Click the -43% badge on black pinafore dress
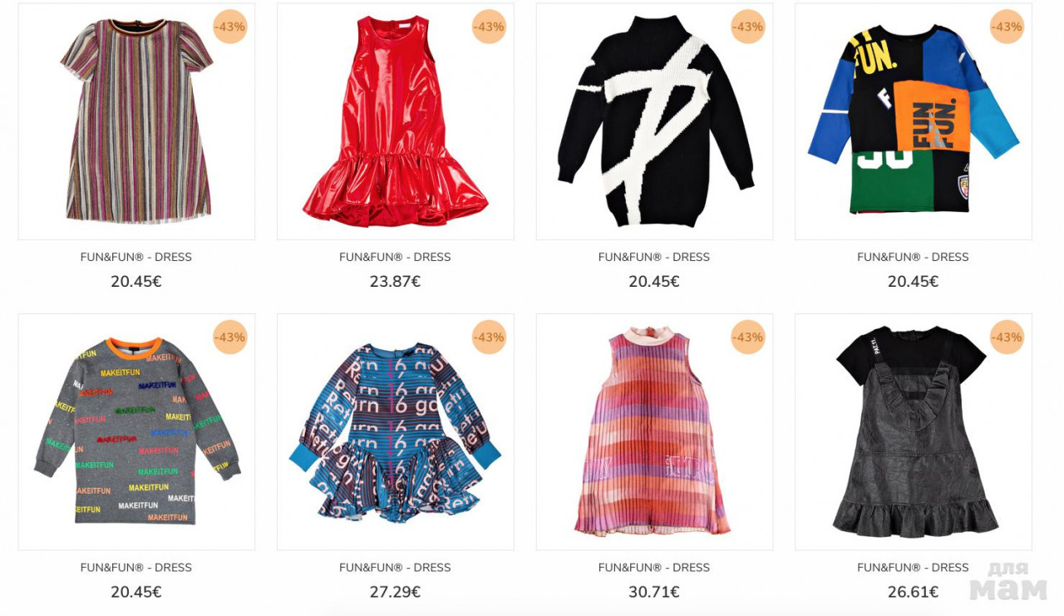This screenshot has width=1064, height=616. 1007,338
